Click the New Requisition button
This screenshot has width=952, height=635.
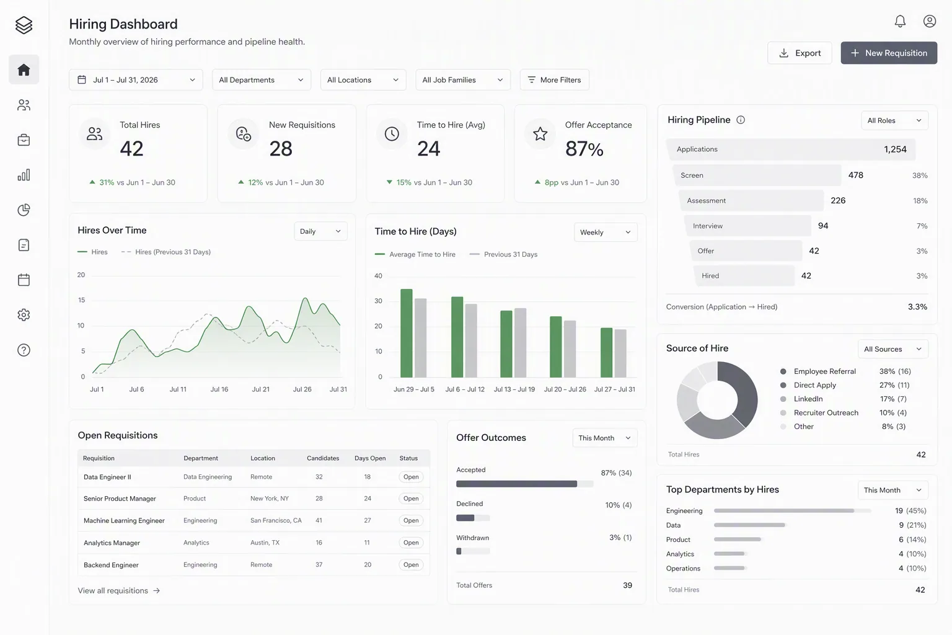pos(889,53)
